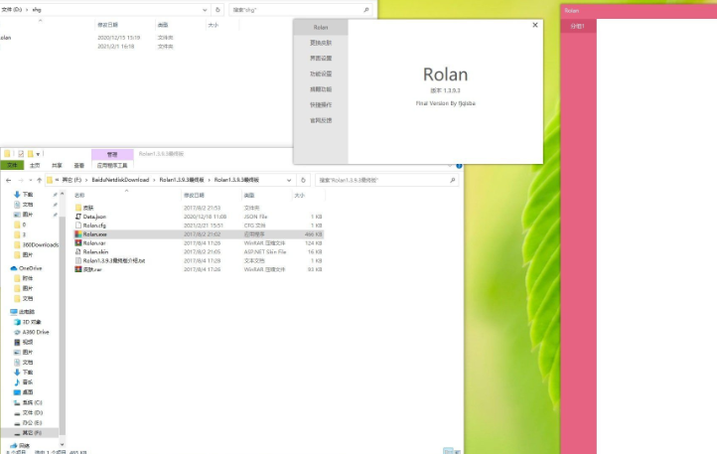Image resolution: width=717 pixels, height=454 pixels.
Task: Click BaiduNetdiskDownload in the address breadcrumb
Action: coord(120,180)
